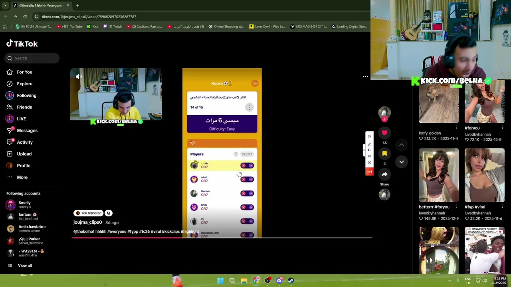Open the For You feed
The width and height of the screenshot is (511, 287).
(x=19, y=72)
